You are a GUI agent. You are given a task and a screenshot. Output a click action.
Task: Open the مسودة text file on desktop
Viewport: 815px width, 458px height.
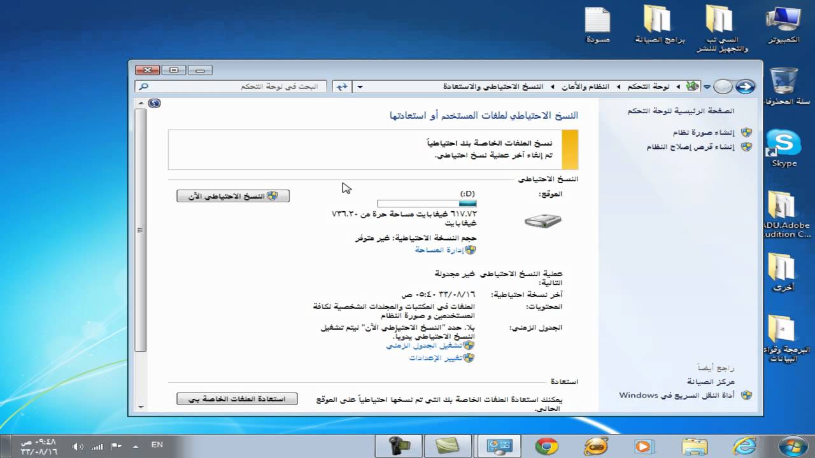point(597,25)
